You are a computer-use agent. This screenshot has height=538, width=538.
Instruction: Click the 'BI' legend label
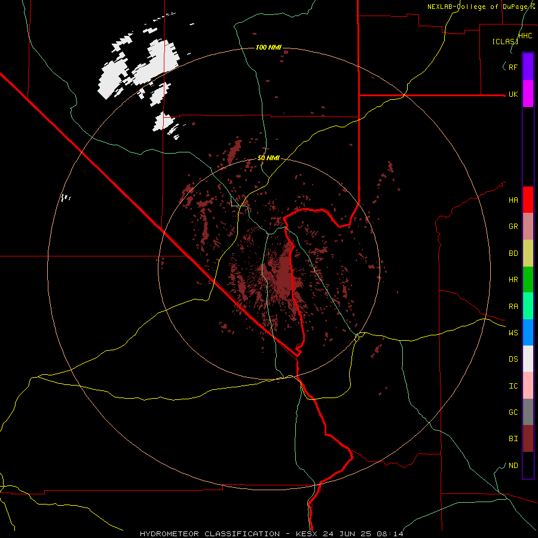tap(513, 439)
